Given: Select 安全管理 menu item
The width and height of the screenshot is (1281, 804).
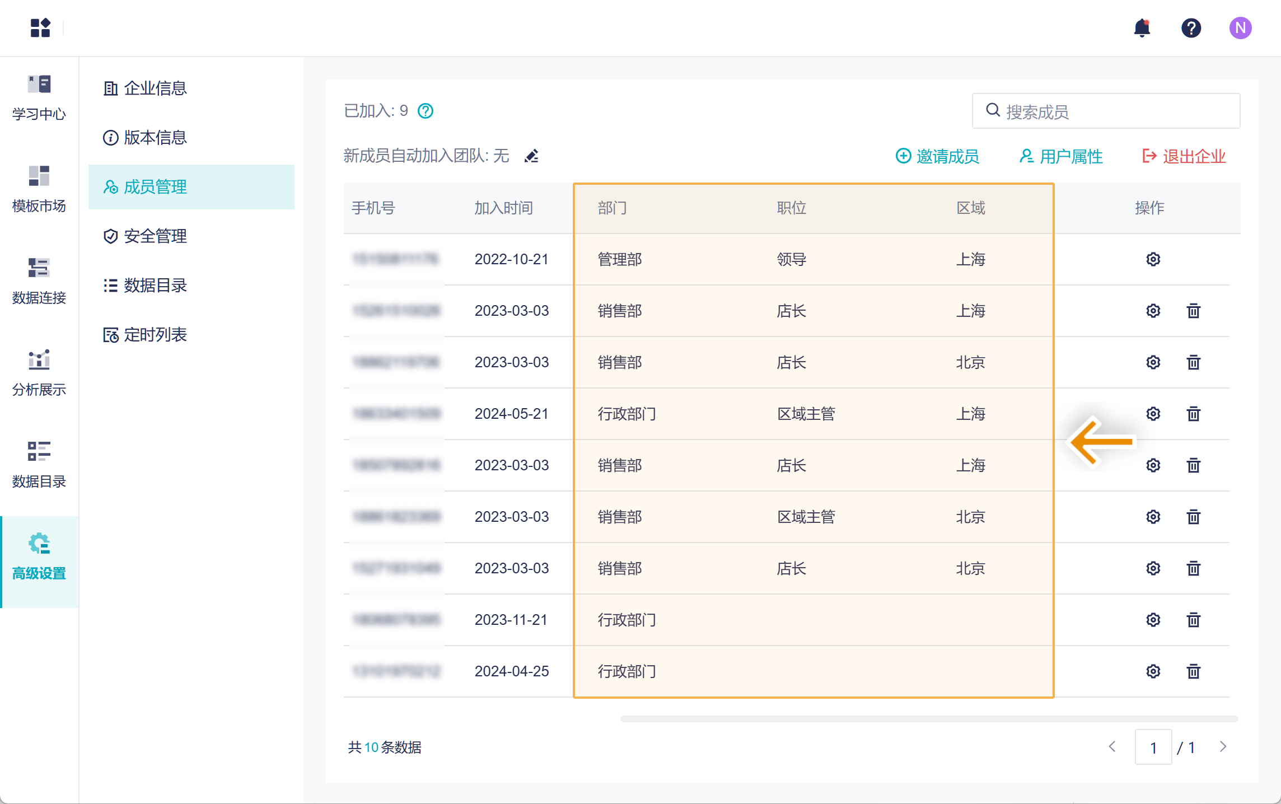Looking at the screenshot, I should [155, 236].
